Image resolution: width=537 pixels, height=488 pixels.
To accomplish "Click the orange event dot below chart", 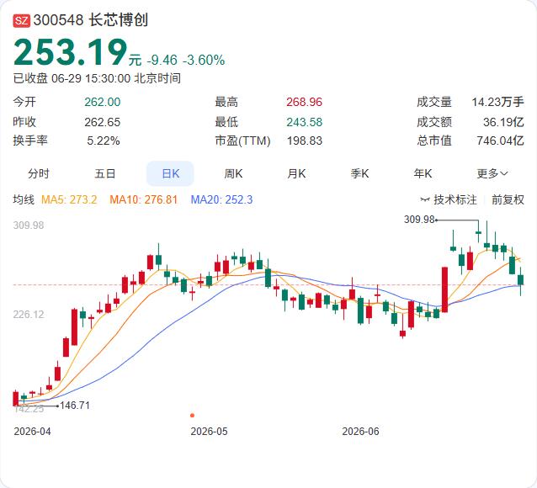I will pyautogui.click(x=192, y=416).
